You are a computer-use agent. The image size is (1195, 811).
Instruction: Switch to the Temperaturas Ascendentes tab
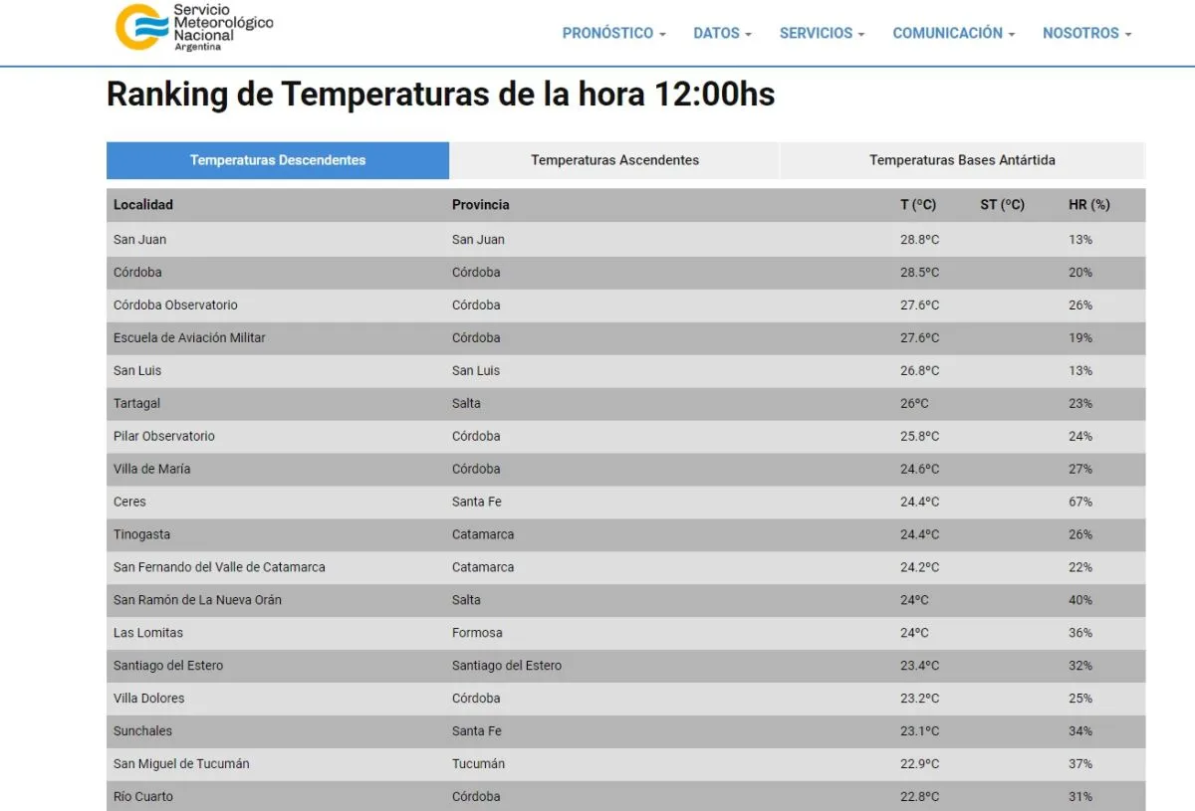[614, 160]
